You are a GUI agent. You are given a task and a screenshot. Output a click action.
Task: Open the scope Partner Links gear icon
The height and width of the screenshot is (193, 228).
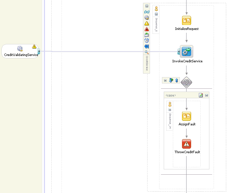tap(146, 18)
